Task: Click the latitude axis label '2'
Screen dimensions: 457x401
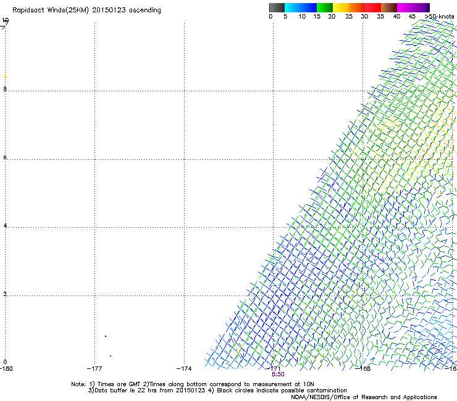Action: coord(5,294)
